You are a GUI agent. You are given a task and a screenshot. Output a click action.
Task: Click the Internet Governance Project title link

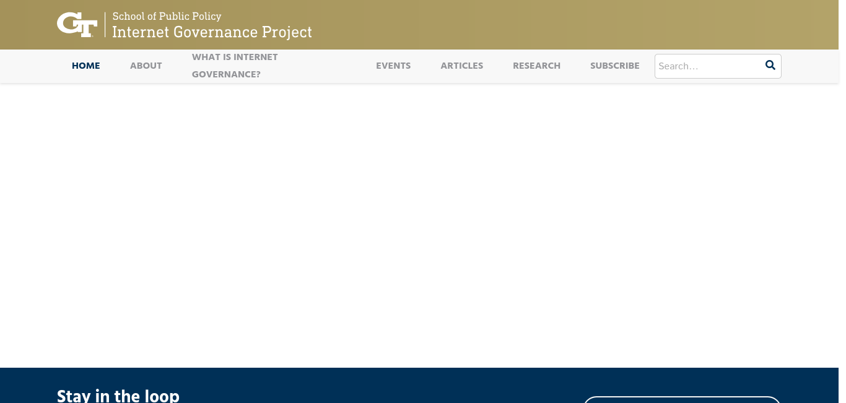tap(212, 32)
